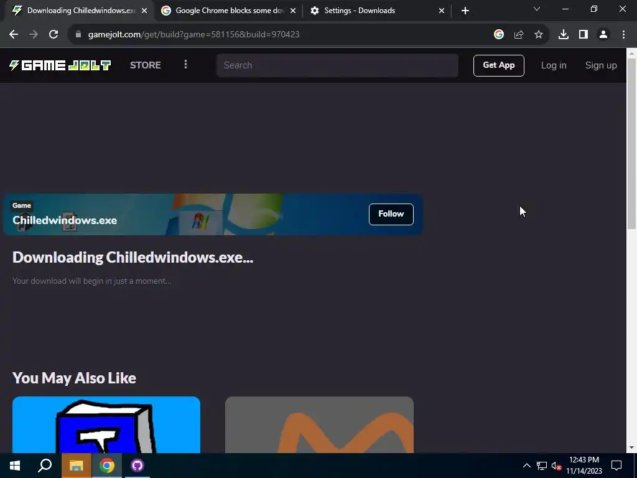Click the Log in link

click(553, 65)
